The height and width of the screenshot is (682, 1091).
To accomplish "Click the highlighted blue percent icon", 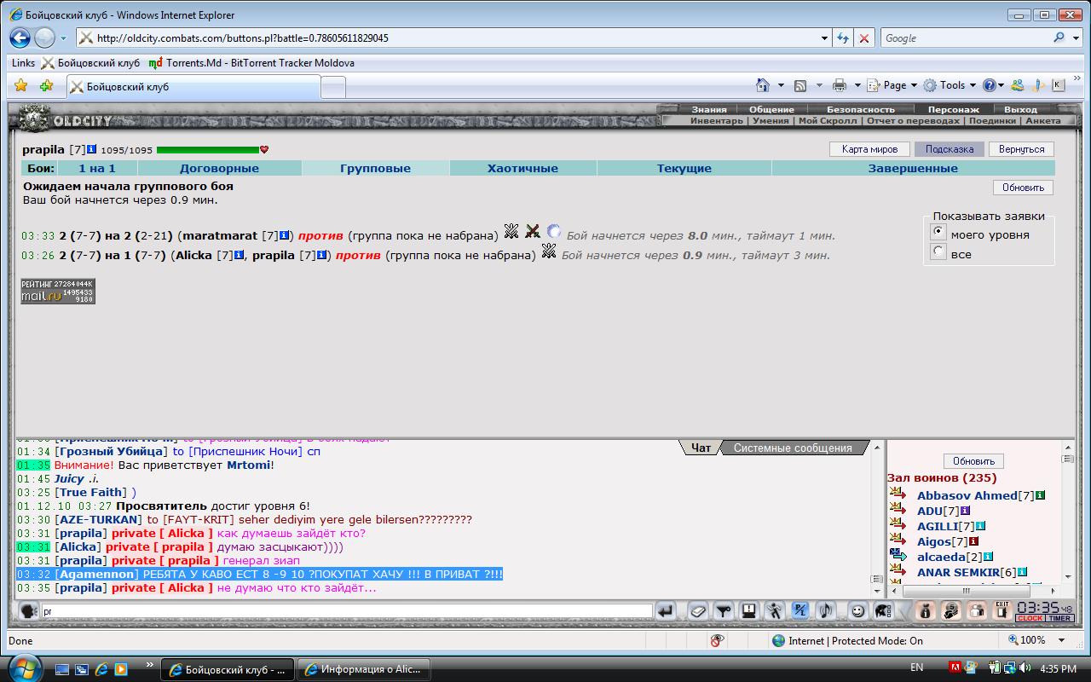I will [799, 610].
